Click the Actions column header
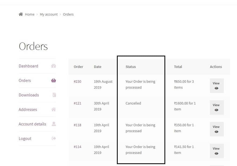This screenshot has width=237, height=166. pos(216,67)
